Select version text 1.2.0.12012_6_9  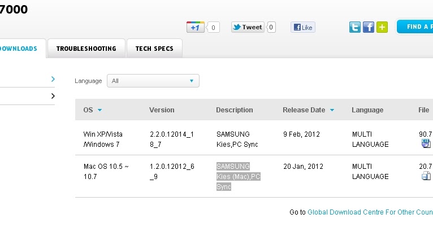point(172,172)
